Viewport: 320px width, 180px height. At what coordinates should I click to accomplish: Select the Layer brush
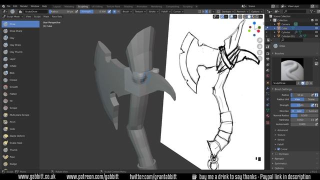(20, 59)
